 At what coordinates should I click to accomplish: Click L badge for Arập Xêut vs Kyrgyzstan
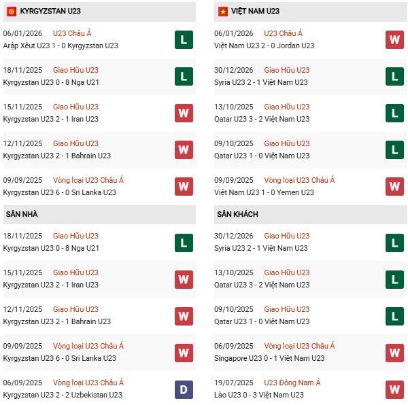pos(184,39)
